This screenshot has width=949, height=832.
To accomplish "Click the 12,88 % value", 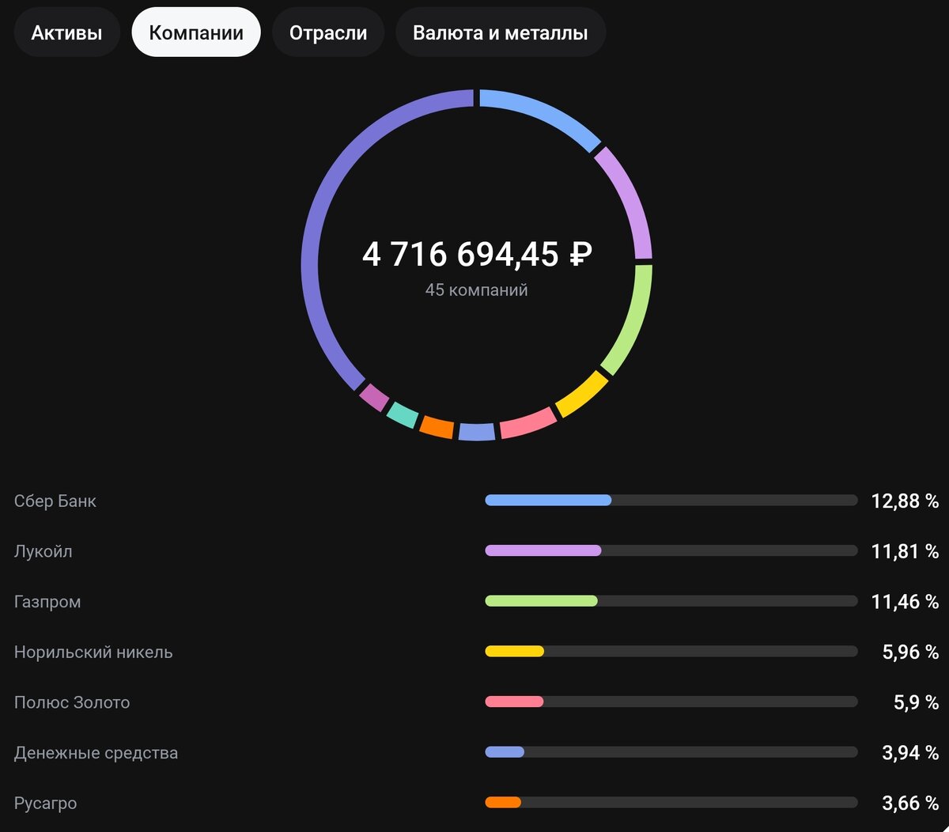I will point(905,501).
